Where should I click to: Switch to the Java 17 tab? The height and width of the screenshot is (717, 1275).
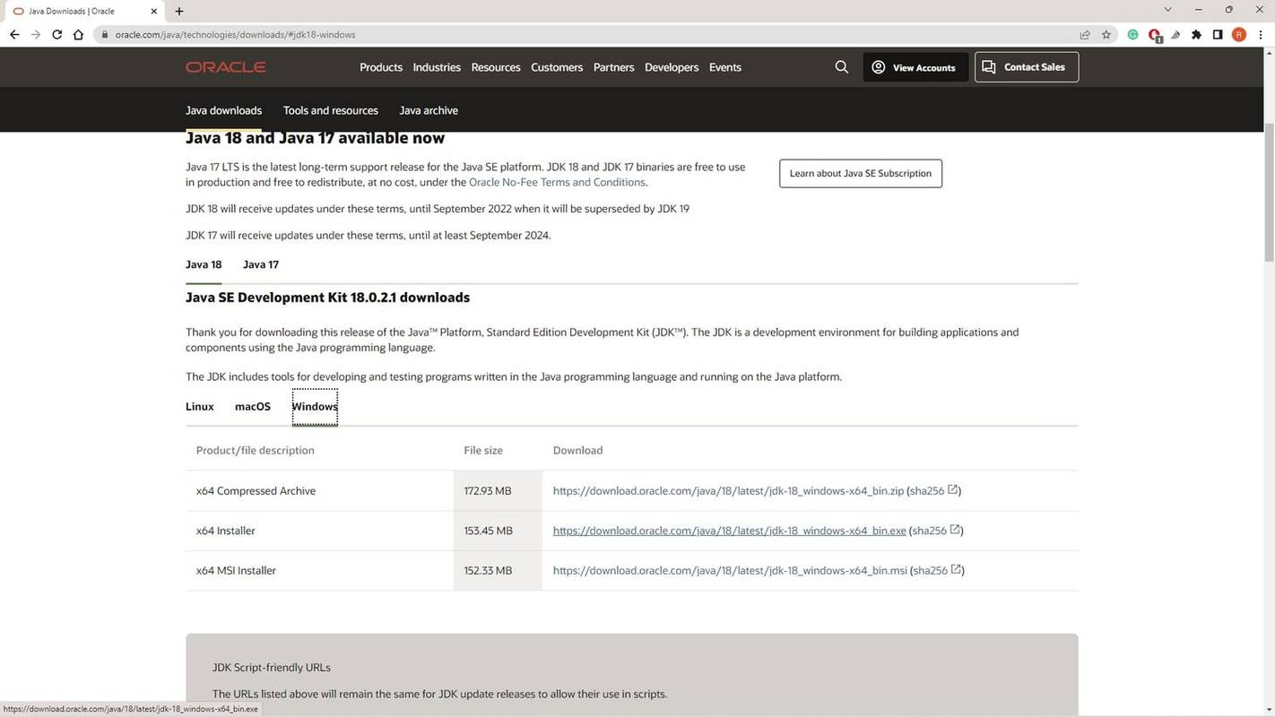point(261,264)
